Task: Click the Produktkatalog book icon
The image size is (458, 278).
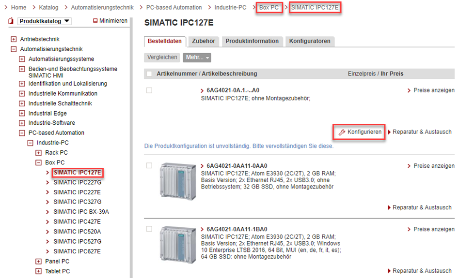Action: (11, 21)
